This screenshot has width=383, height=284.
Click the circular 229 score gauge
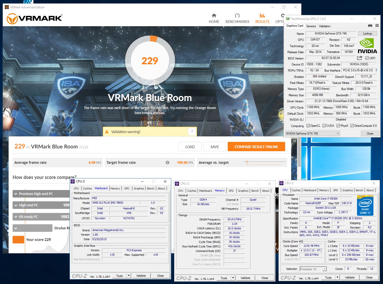(x=150, y=61)
